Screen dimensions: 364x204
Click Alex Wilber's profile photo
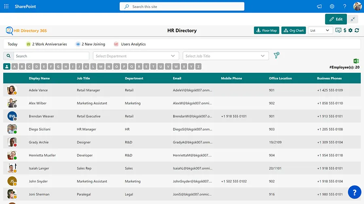pyautogui.click(x=12, y=103)
